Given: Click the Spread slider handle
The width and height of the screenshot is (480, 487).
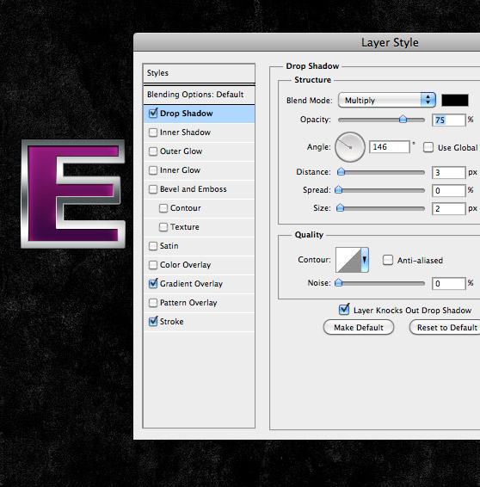Looking at the screenshot, I should tap(339, 189).
